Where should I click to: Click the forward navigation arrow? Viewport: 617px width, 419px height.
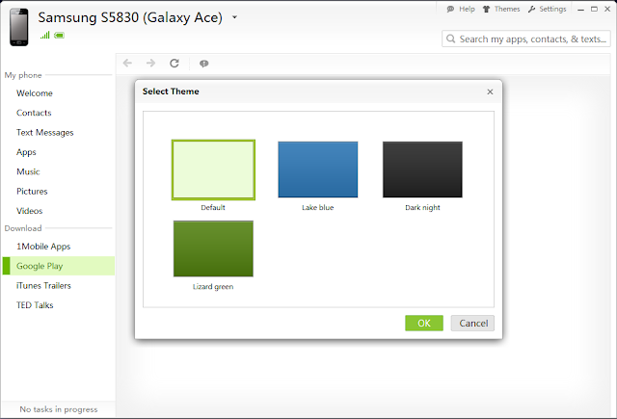pyautogui.click(x=150, y=63)
